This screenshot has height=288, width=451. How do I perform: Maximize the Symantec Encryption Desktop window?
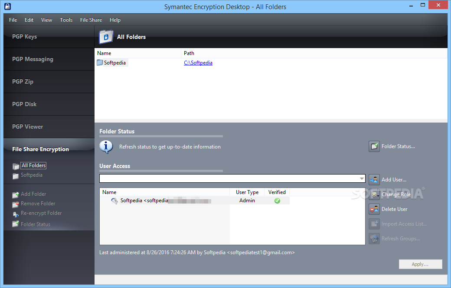(x=422, y=5)
